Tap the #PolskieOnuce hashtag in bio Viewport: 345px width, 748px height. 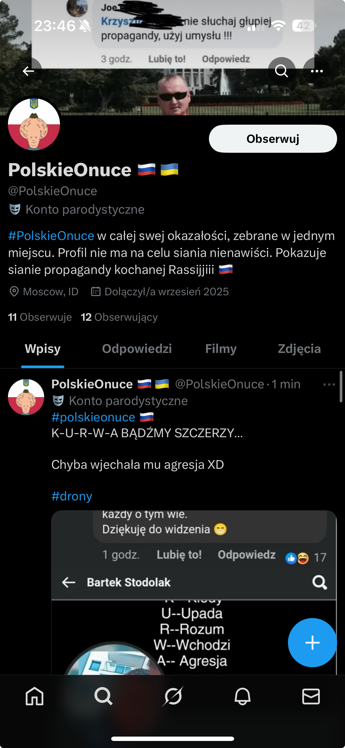[51, 236]
